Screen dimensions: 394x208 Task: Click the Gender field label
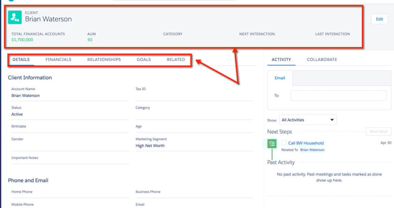tap(17, 139)
